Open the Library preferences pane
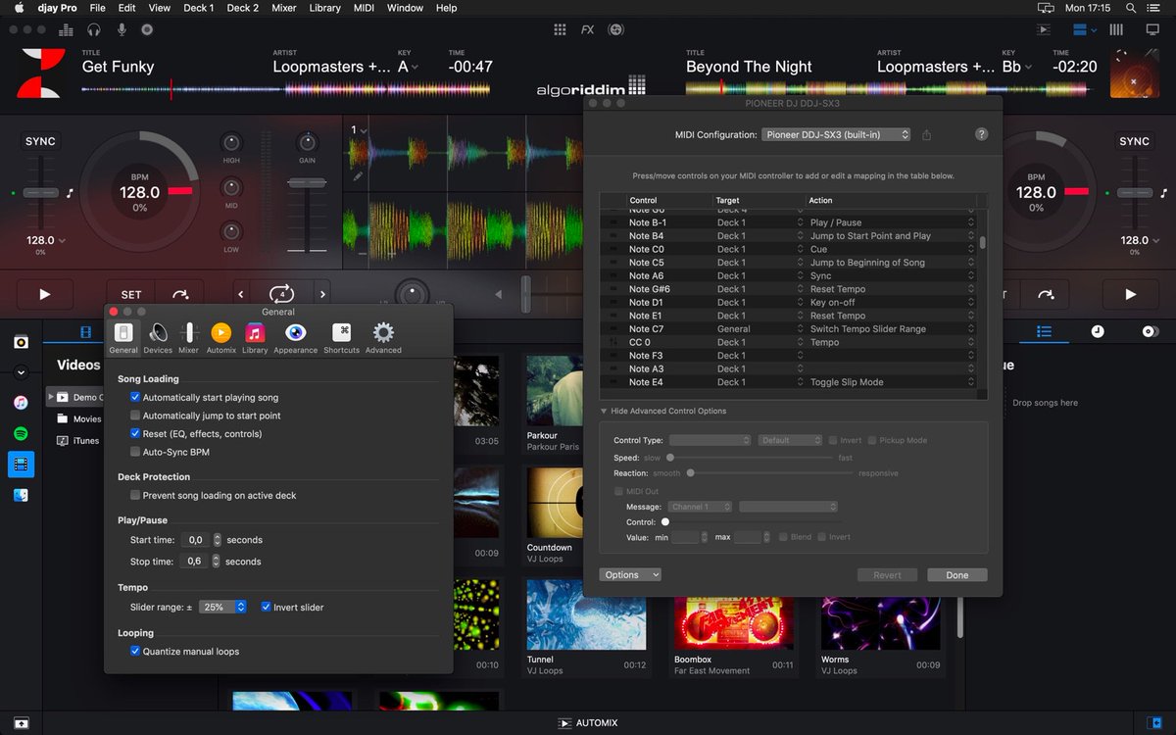The image size is (1176, 735). [255, 337]
